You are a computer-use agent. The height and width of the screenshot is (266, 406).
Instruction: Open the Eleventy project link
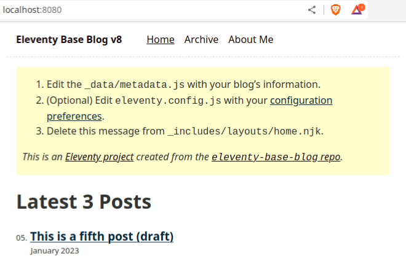point(99,157)
